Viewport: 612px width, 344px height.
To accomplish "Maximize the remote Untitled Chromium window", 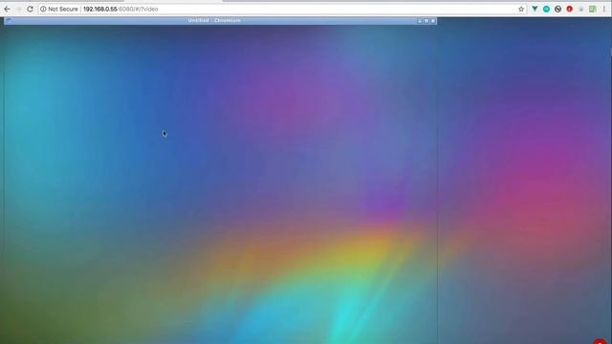I will (x=426, y=21).
